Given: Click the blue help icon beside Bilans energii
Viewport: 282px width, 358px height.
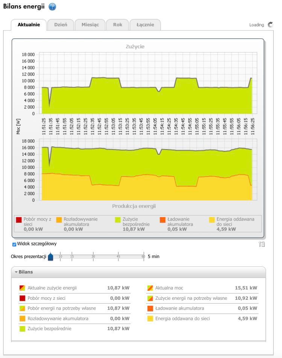Looking at the screenshot, I should pos(52,7).
